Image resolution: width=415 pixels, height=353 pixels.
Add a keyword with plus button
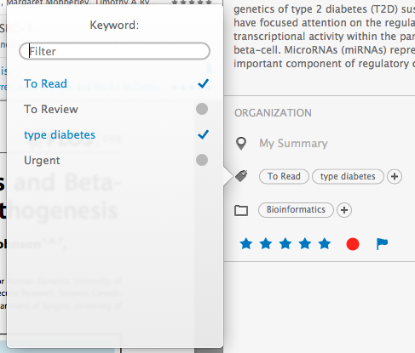[x=395, y=177]
